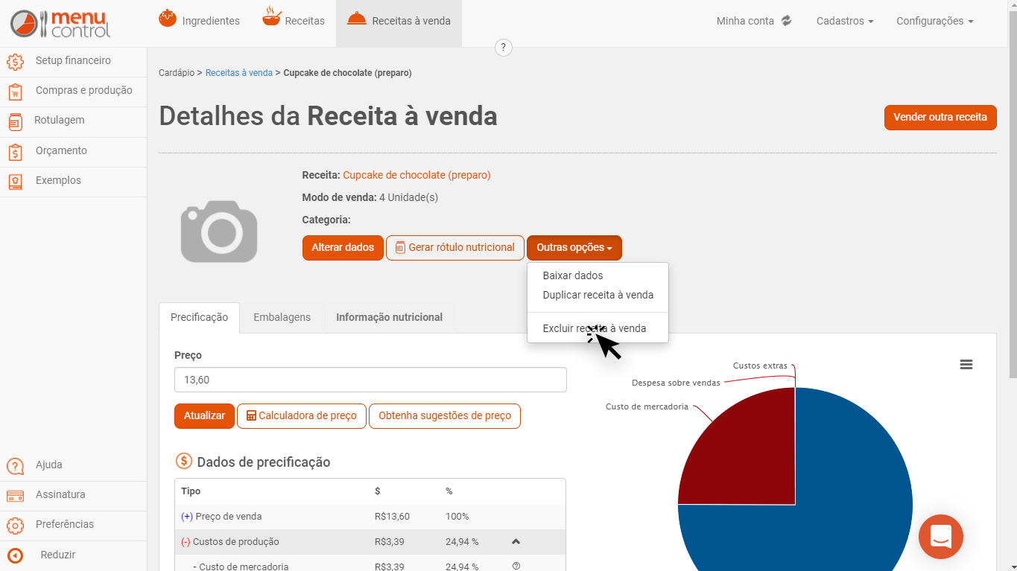Click the Preferências gear icon
Image resolution: width=1017 pixels, height=571 pixels.
pyautogui.click(x=15, y=526)
